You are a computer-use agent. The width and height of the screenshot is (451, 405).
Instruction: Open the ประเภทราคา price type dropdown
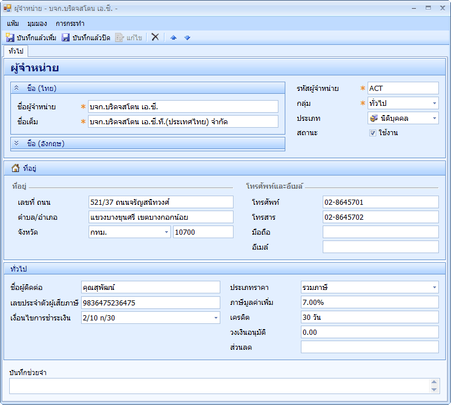click(434, 287)
